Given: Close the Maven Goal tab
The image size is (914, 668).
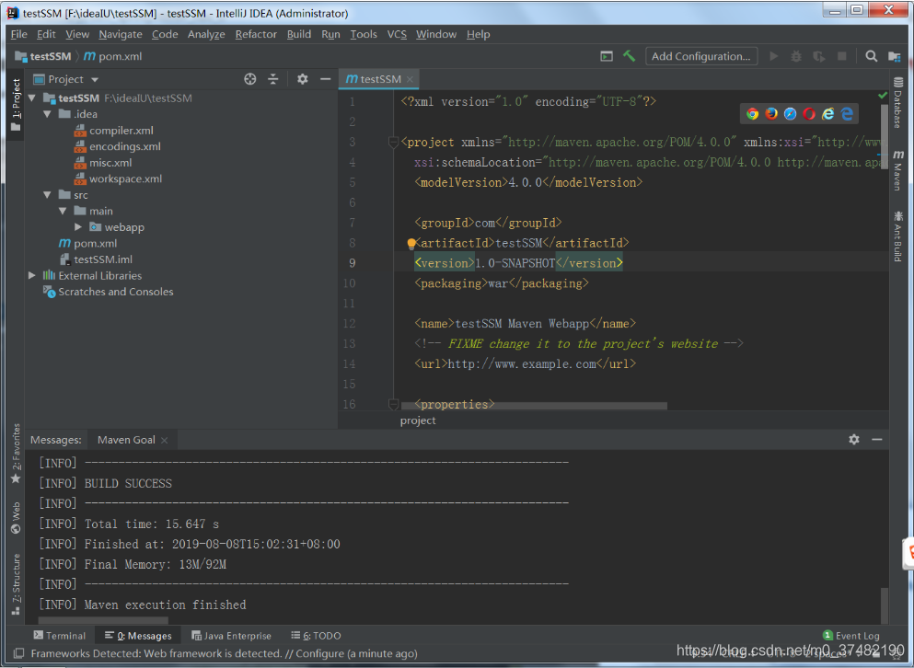Looking at the screenshot, I should pos(165,440).
